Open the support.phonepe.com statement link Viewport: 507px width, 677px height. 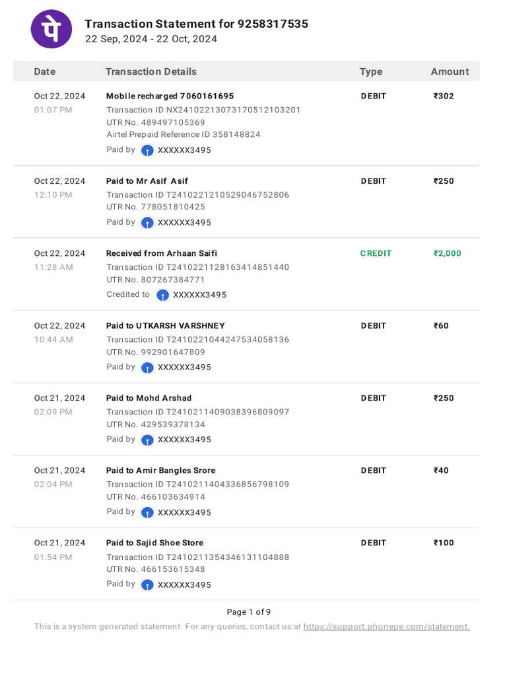tap(386, 627)
